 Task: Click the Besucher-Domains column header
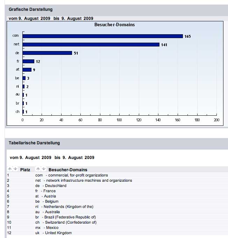coord(68,170)
